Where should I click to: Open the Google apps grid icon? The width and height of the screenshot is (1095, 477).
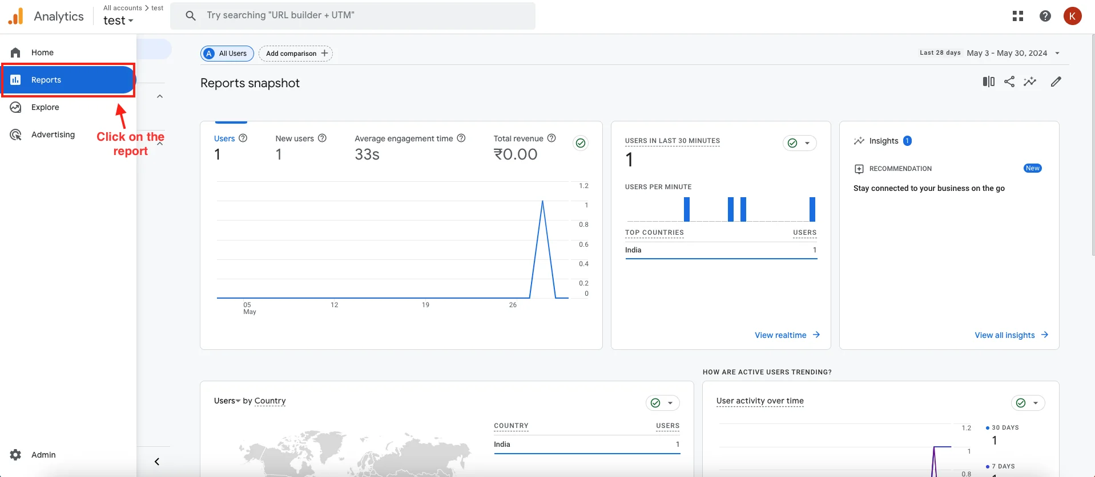1018,16
